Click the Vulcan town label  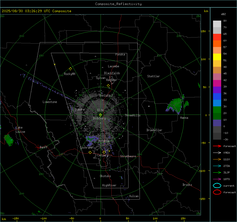134,196
